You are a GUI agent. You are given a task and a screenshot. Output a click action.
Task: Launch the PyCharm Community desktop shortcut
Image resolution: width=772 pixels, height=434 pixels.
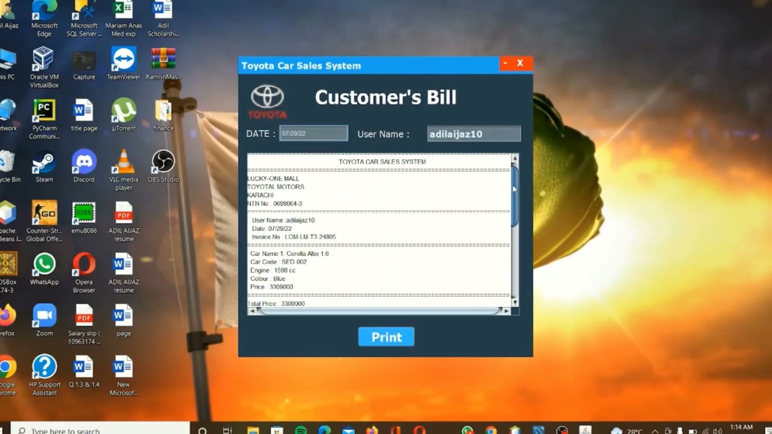tap(44, 119)
